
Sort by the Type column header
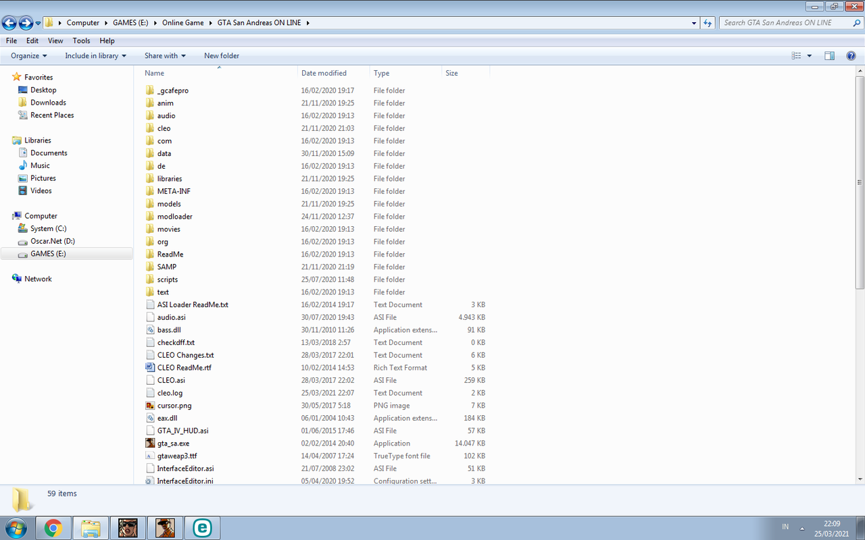405,73
